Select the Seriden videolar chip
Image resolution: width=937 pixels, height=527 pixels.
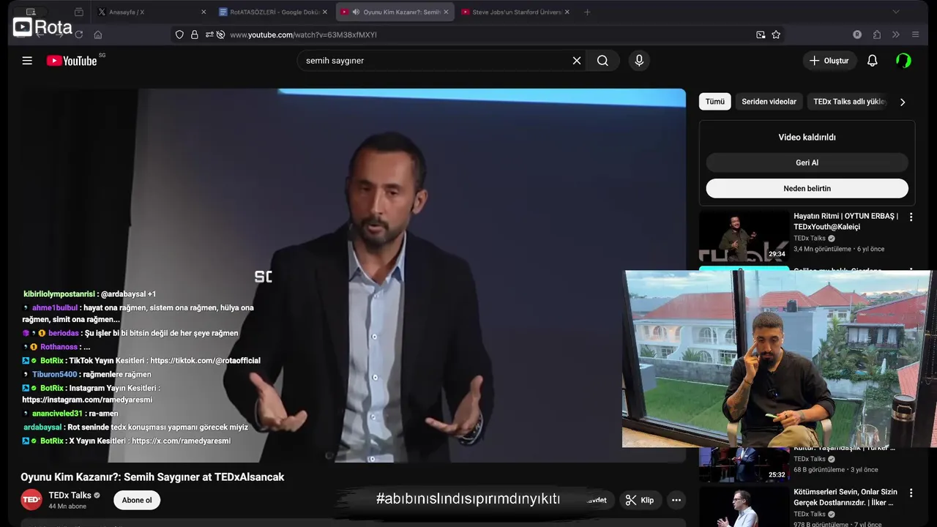769,102
